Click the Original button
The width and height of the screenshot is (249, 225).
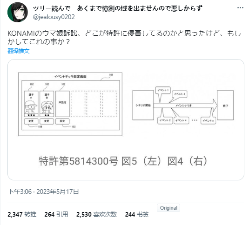[168, 208]
